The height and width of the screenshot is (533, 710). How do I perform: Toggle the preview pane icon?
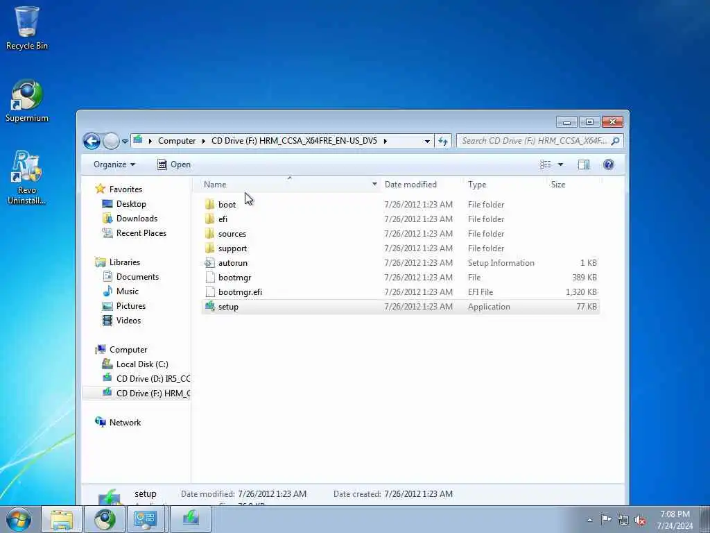pos(584,164)
